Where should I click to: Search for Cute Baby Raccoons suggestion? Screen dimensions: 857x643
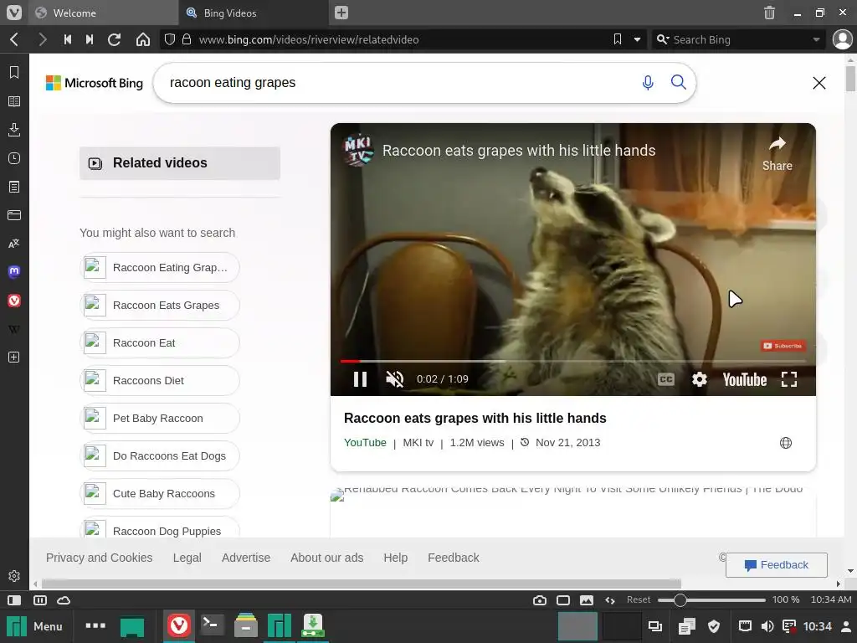(x=160, y=494)
